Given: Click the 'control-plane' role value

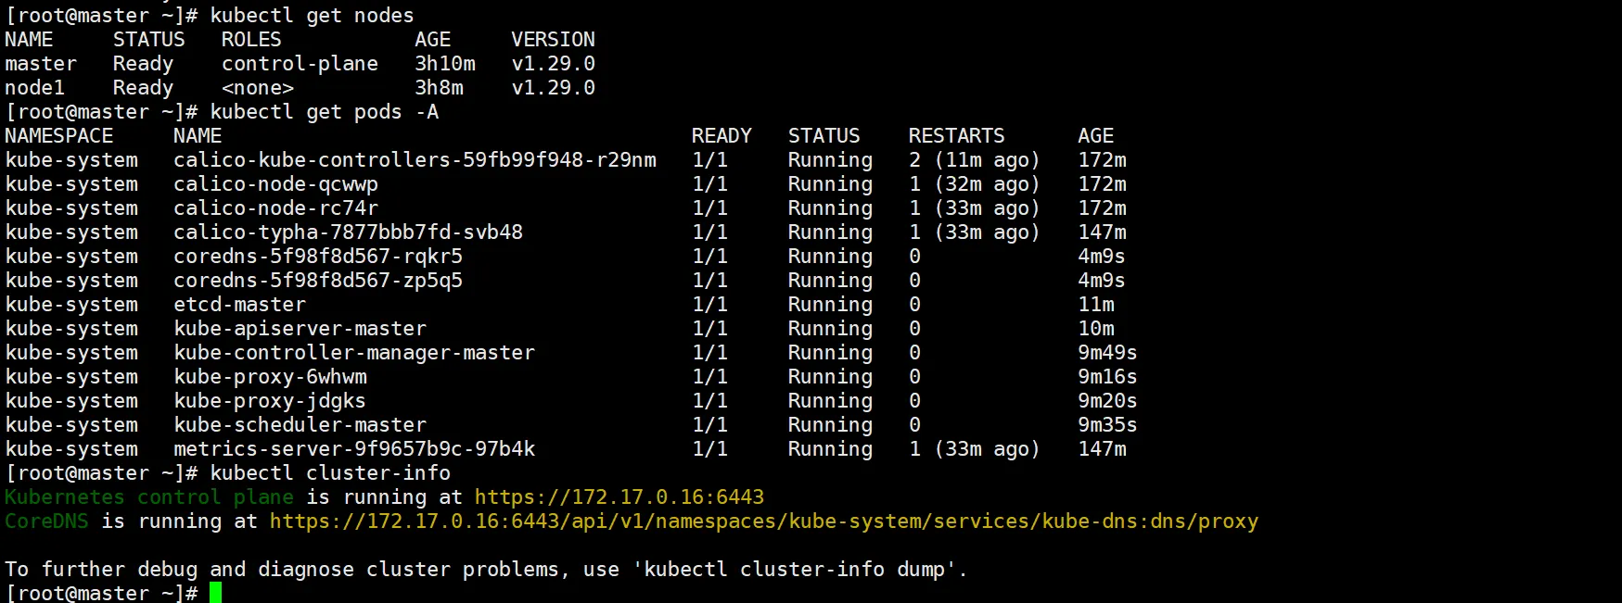Looking at the screenshot, I should [x=300, y=64].
